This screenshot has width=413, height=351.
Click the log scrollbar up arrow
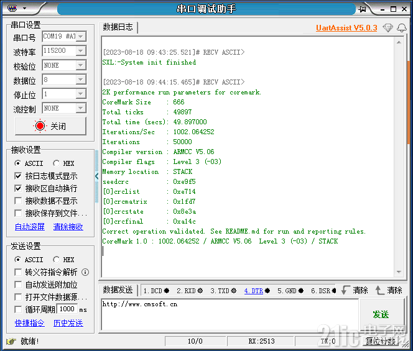pyautogui.click(x=399, y=42)
